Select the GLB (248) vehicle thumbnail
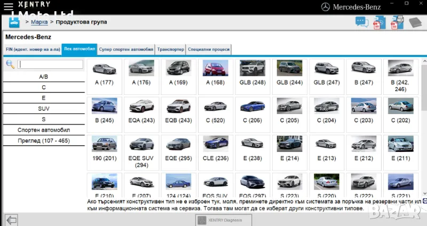Viewport: 427px width, 226px height. click(x=252, y=74)
